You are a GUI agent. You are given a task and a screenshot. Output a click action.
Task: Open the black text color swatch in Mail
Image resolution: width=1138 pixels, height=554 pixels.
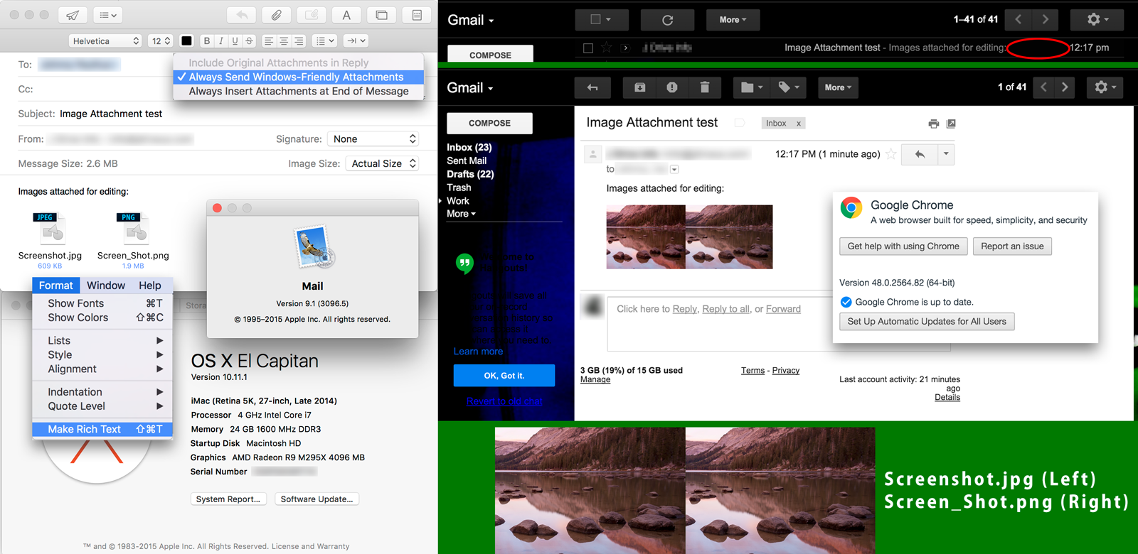pos(186,41)
